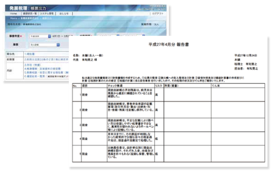Viewport: 273px width, 176px height.
Task: Tick the checkbox beside 確認結果一覧表
Action: point(47,76)
